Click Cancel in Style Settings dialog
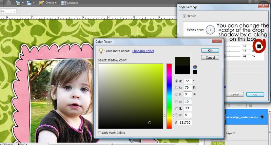The image size is (271, 145). click(235, 94)
